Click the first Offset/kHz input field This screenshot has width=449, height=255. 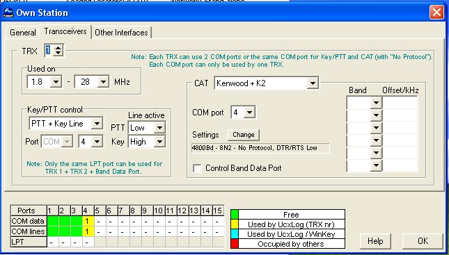pyautogui.click(x=400, y=103)
